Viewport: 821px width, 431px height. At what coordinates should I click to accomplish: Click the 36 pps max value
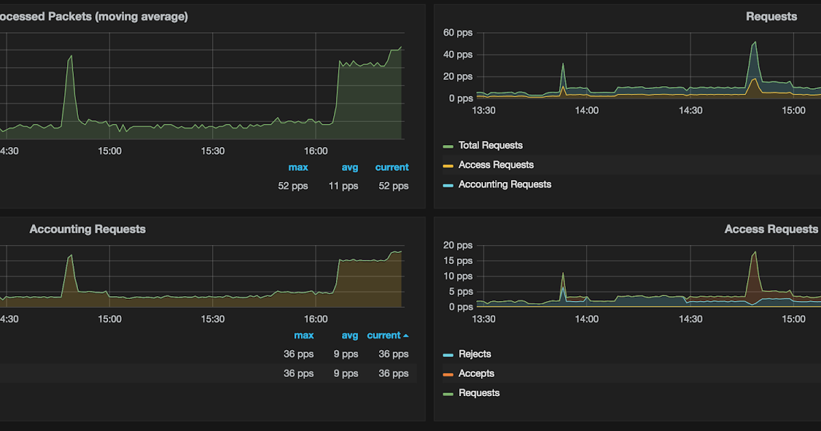298,354
